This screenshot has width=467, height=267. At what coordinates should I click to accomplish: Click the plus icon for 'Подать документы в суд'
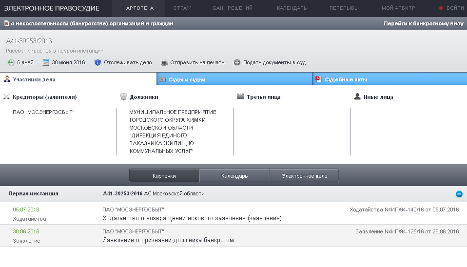coord(237,62)
